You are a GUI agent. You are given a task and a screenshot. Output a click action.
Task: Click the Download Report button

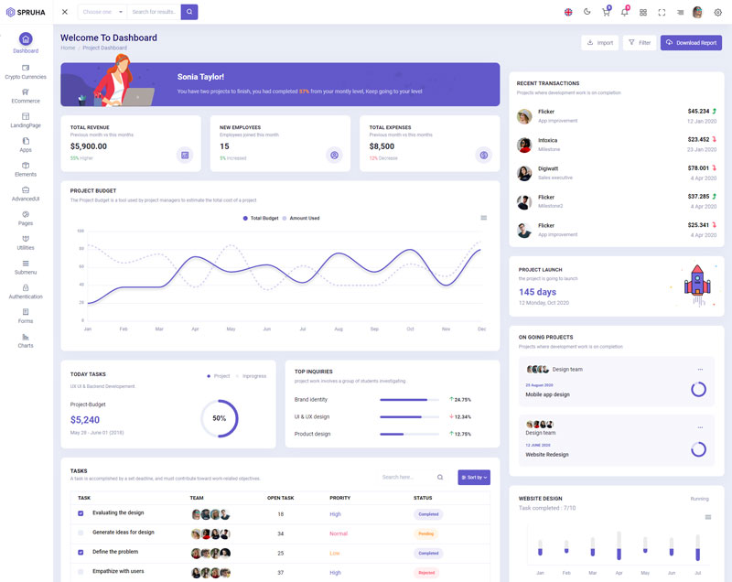(x=691, y=43)
